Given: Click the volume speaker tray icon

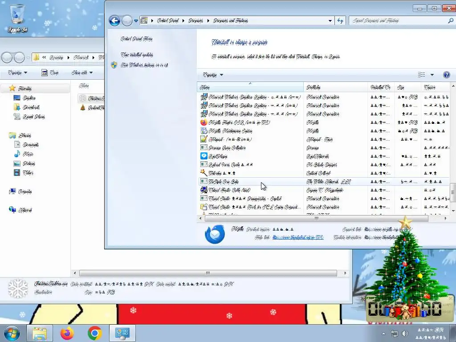Looking at the screenshot, I should click(x=404, y=334).
